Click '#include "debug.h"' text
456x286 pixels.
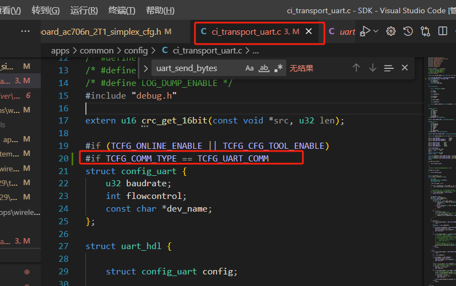point(131,96)
